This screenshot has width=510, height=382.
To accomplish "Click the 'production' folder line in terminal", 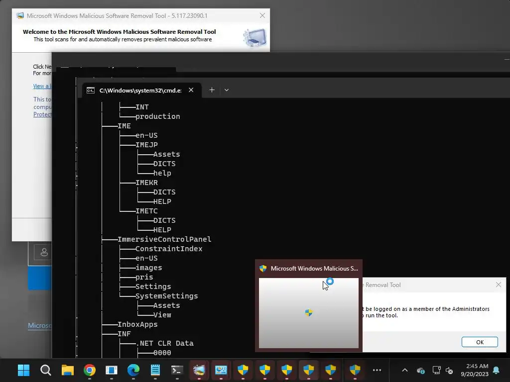I will 157,116.
